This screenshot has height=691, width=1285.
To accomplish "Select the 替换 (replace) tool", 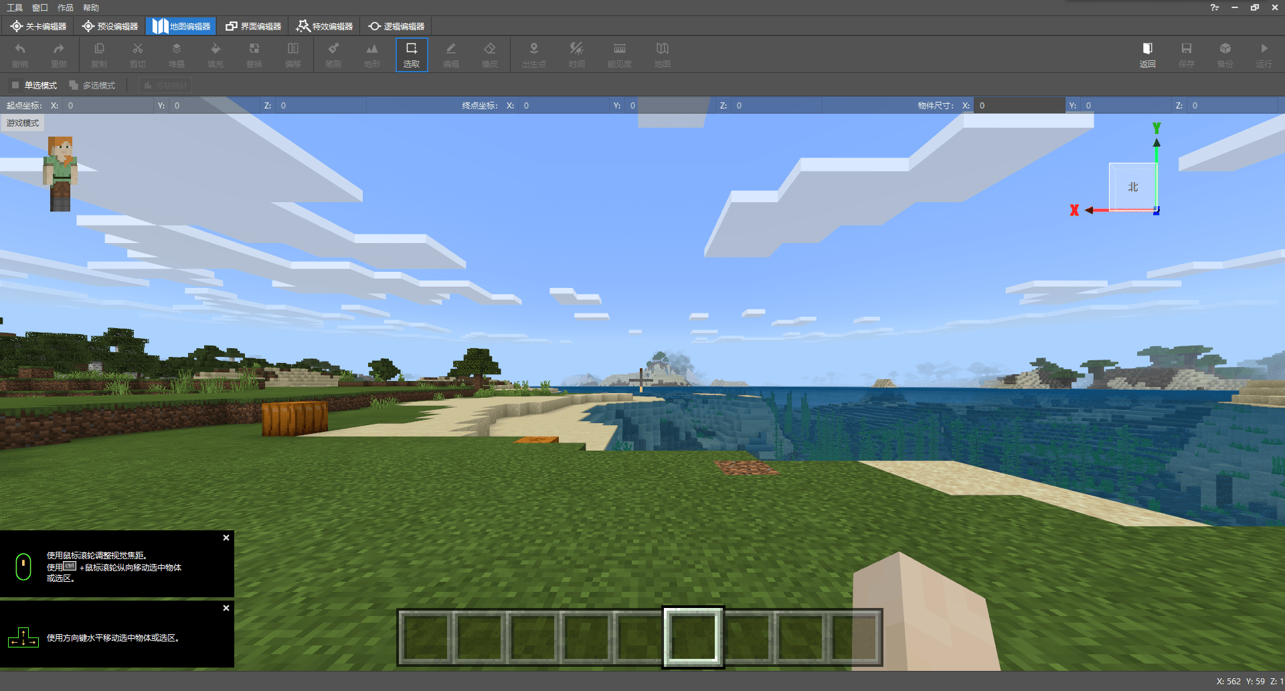I will pyautogui.click(x=254, y=54).
